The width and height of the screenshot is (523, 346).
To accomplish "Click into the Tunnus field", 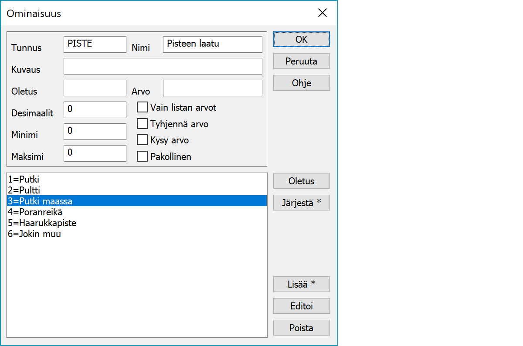I will [95, 44].
